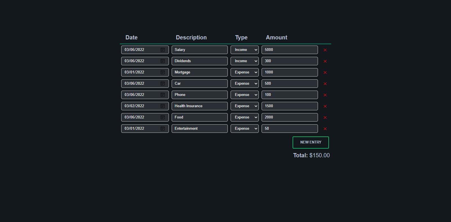
Task: Edit the Health Insurance description field
Action: pyautogui.click(x=199, y=106)
